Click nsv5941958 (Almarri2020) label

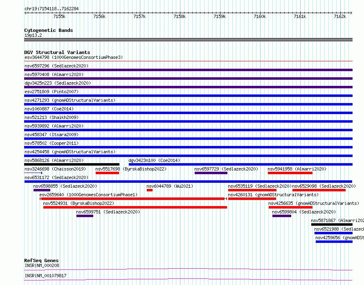(297, 169)
